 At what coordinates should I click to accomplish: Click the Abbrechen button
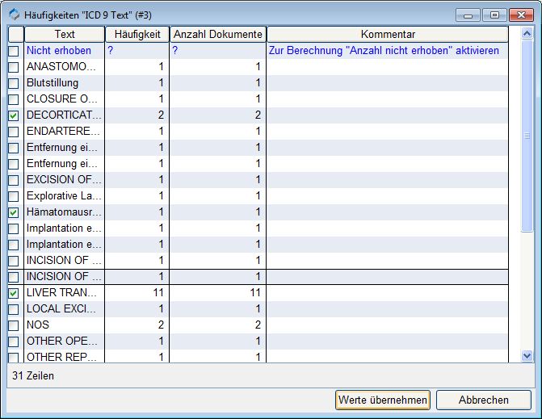coord(484,400)
